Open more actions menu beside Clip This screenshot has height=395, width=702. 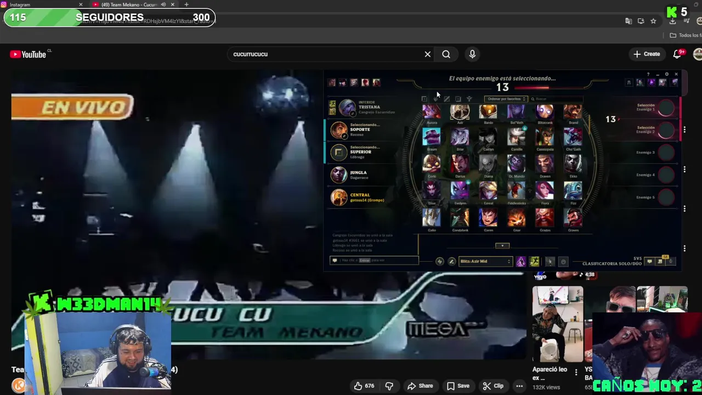tap(519, 386)
